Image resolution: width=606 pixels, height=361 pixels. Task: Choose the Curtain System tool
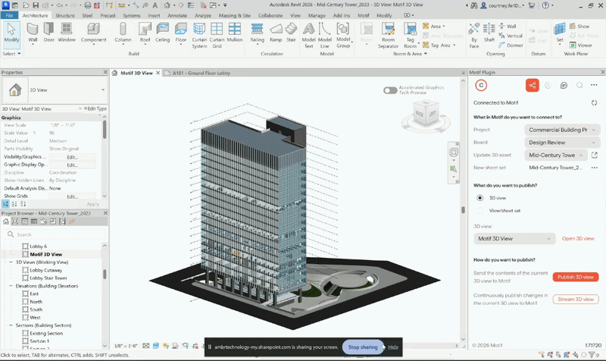coord(199,35)
